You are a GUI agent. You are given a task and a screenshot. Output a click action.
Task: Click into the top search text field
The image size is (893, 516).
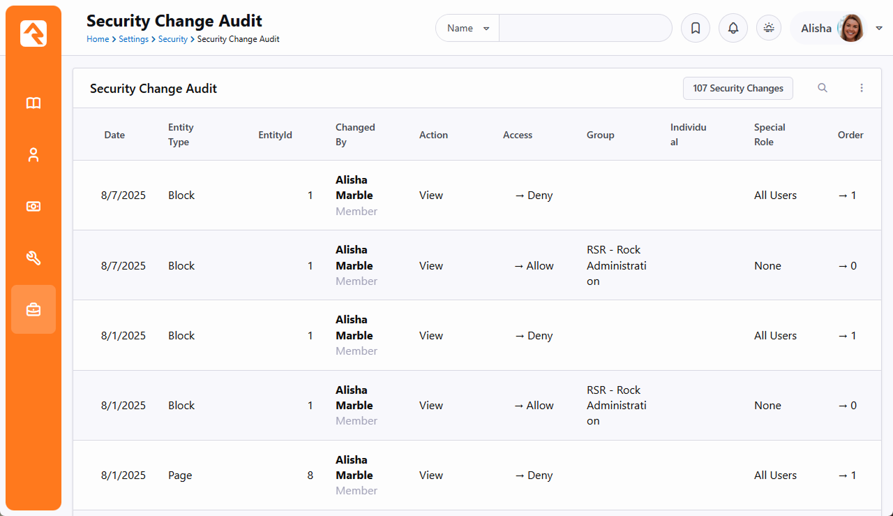click(x=585, y=29)
